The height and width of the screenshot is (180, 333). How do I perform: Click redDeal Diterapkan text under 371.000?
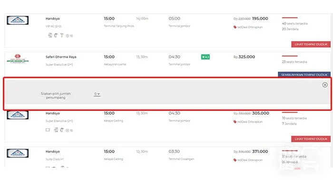click(250, 160)
